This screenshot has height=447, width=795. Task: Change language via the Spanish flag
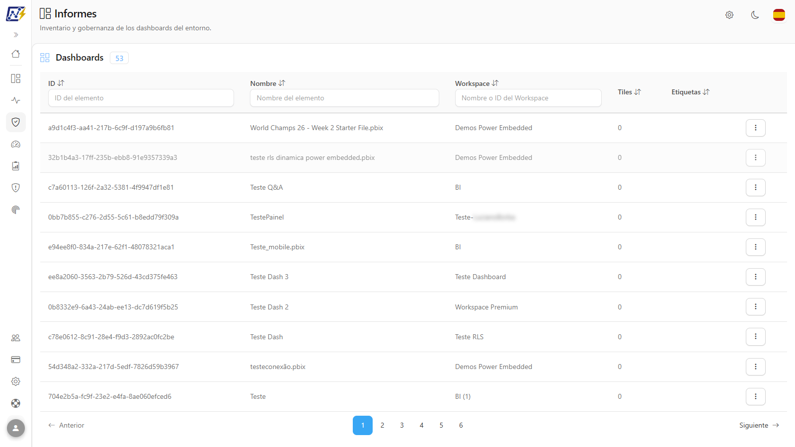[x=779, y=15]
